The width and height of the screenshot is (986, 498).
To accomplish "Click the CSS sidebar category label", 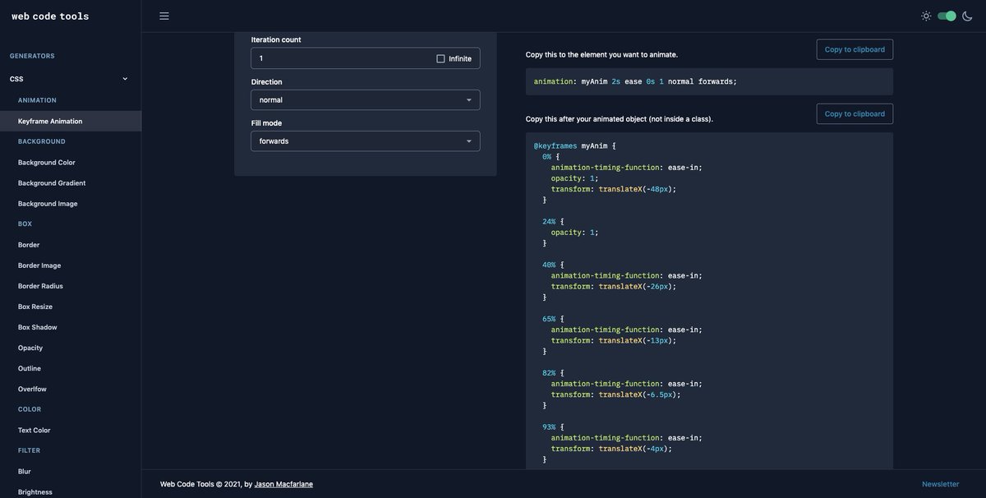I will 16,79.
